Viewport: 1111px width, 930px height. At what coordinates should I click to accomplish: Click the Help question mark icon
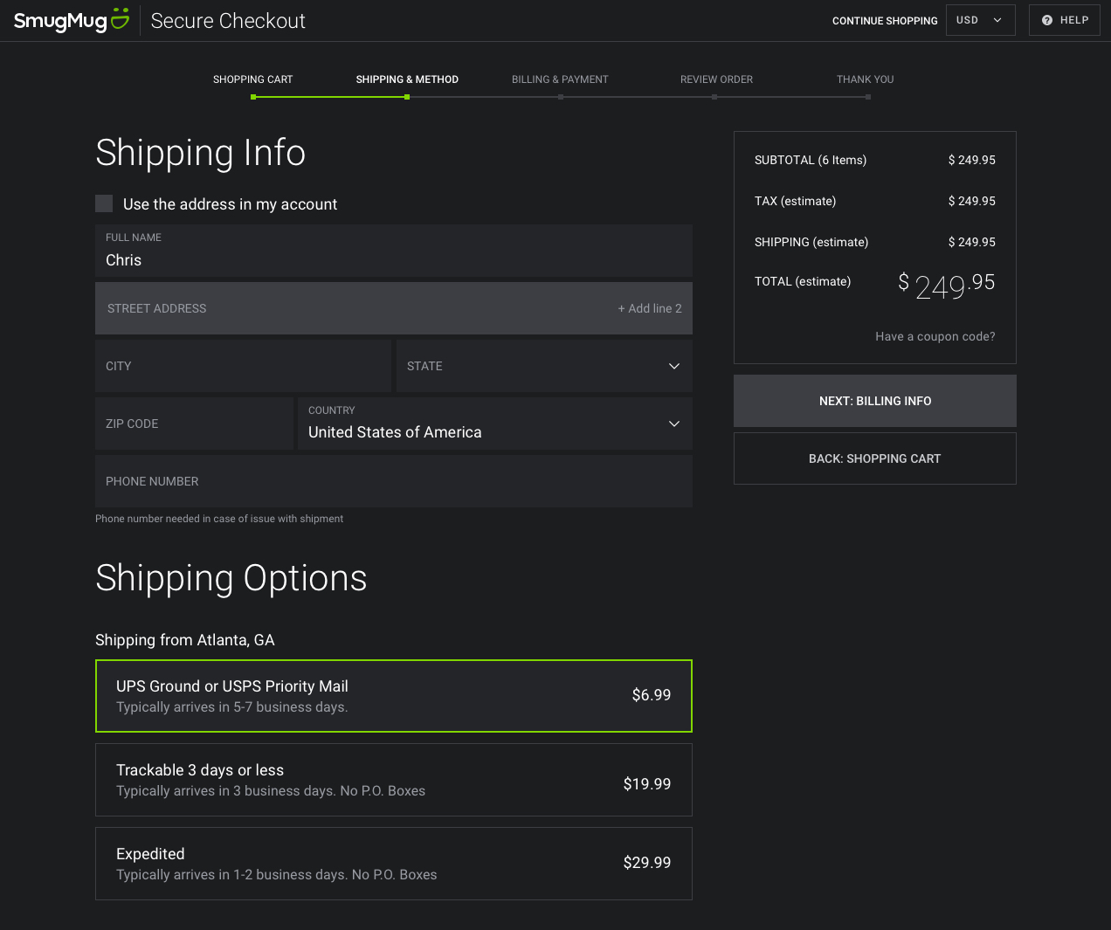tap(1047, 20)
